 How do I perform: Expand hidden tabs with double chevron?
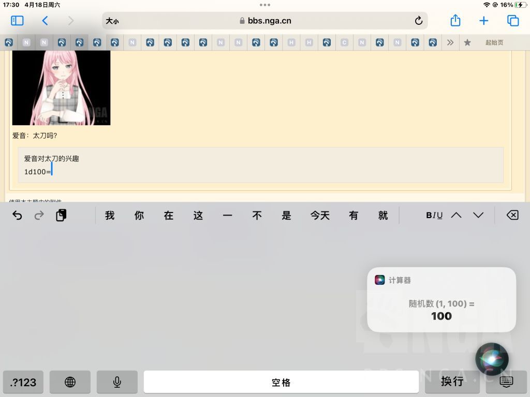(450, 42)
